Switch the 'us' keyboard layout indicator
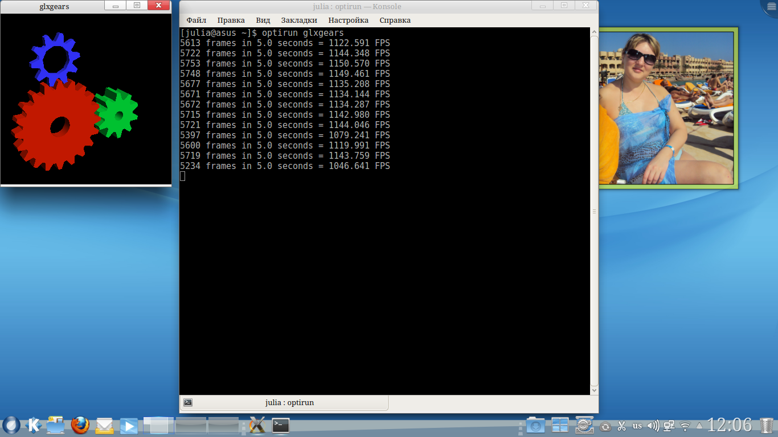Image resolution: width=778 pixels, height=437 pixels. [x=637, y=426]
